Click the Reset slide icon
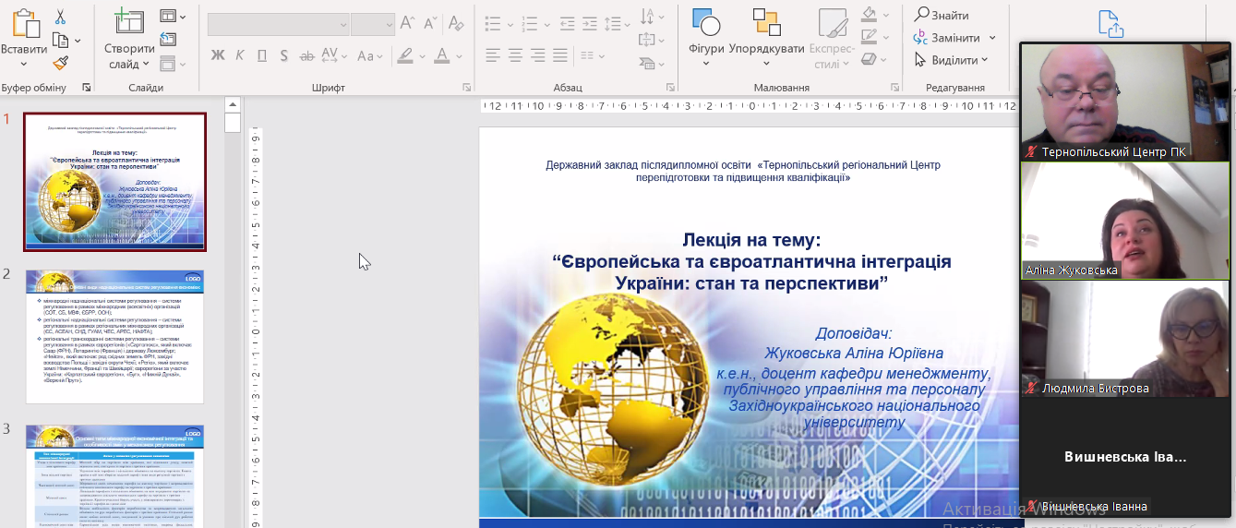This screenshot has height=528, width=1236. click(x=168, y=39)
